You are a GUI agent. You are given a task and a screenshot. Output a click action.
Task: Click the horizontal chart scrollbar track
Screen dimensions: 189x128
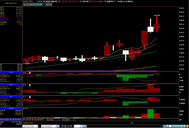tap(125, 126)
